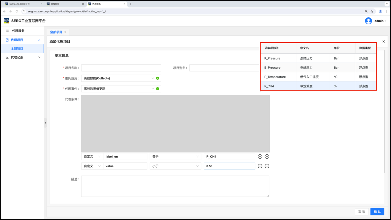Collapse the sidebar with the arrow handle
The width and height of the screenshot is (391, 220).
pyautogui.click(x=45, y=123)
